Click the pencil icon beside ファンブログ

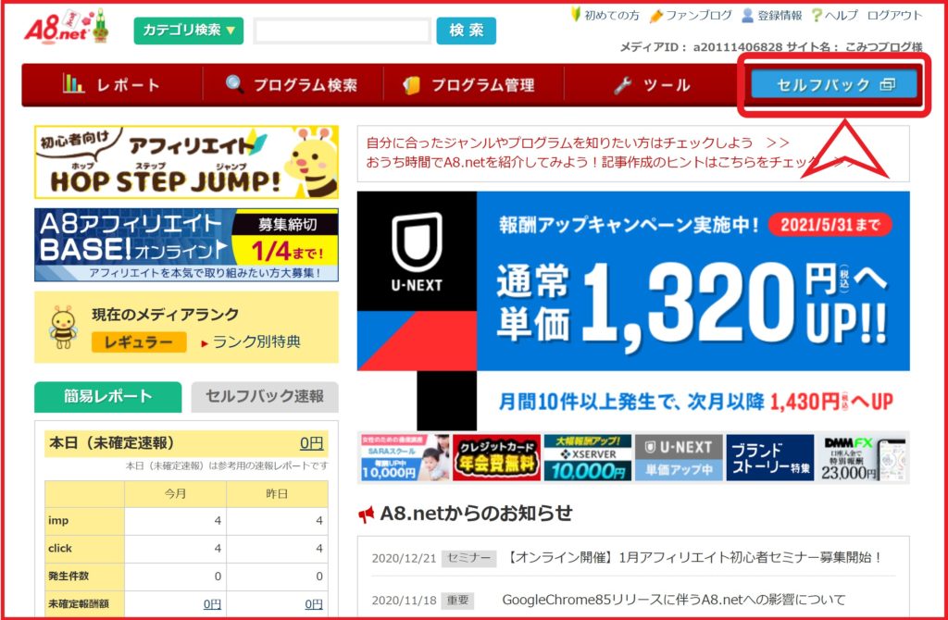click(655, 16)
